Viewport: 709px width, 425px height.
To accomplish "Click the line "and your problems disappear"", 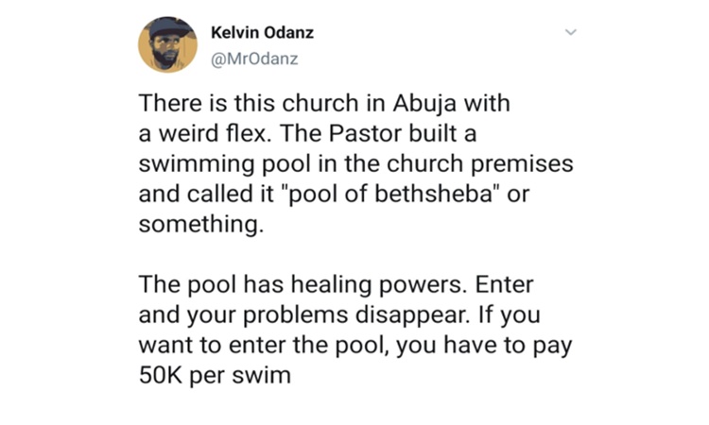I will (312, 314).
